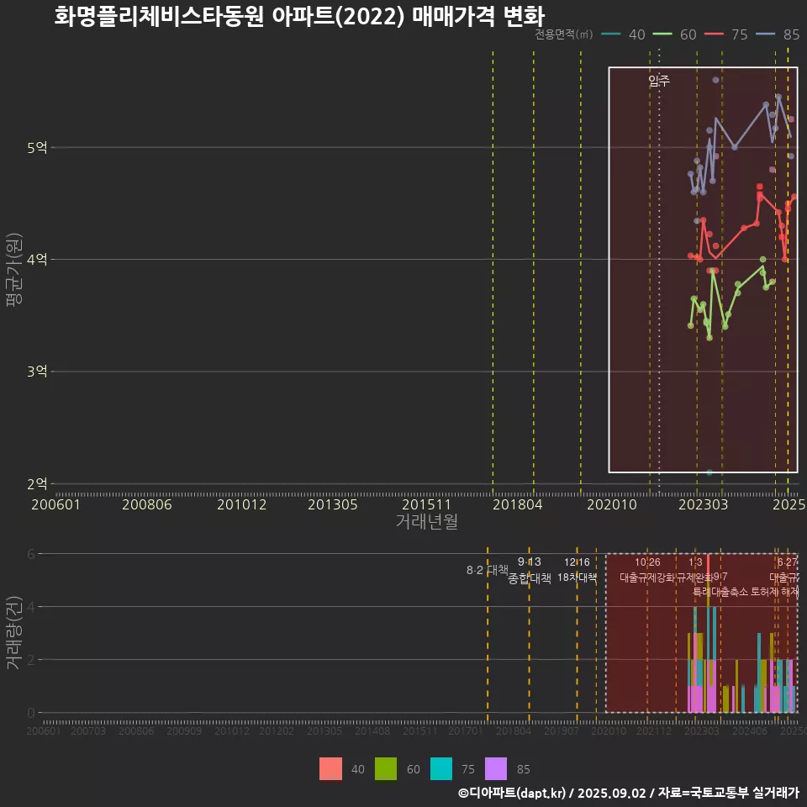Click the 3억 y-axis label
Screen dimensions: 807x807
(37, 371)
